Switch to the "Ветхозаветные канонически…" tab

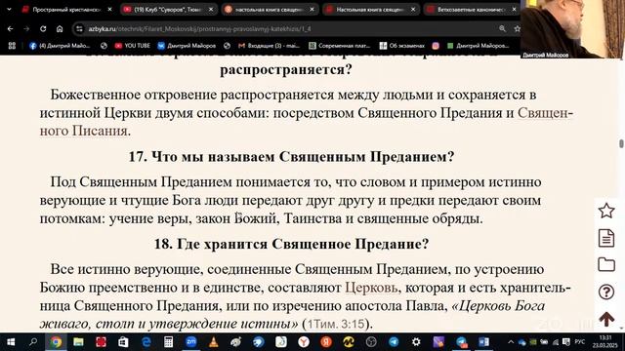472,9
